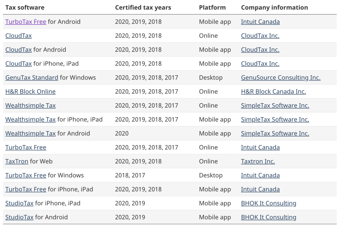Open CloudTax link in the Android row
The height and width of the screenshot is (228, 342).
18,50
